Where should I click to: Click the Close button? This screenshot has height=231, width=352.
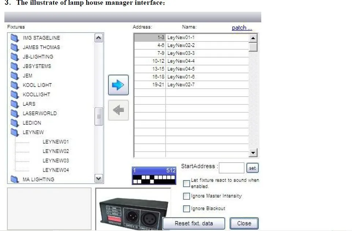click(244, 223)
